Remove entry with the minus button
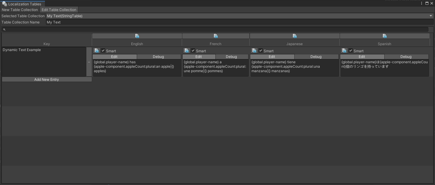This screenshot has width=435, height=185. pos(89,62)
